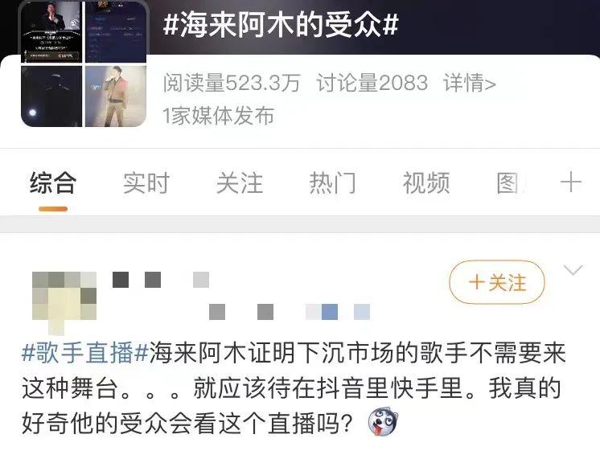Open the 综合 tab
The image size is (600, 455).
coord(53,182)
